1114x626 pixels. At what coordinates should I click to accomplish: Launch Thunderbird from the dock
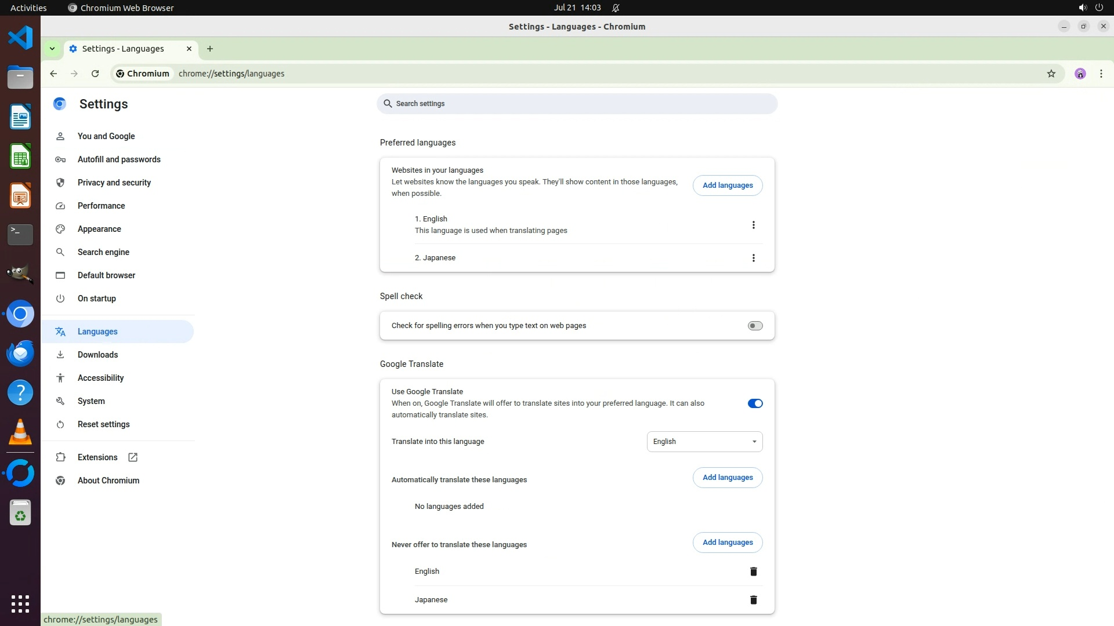point(20,353)
